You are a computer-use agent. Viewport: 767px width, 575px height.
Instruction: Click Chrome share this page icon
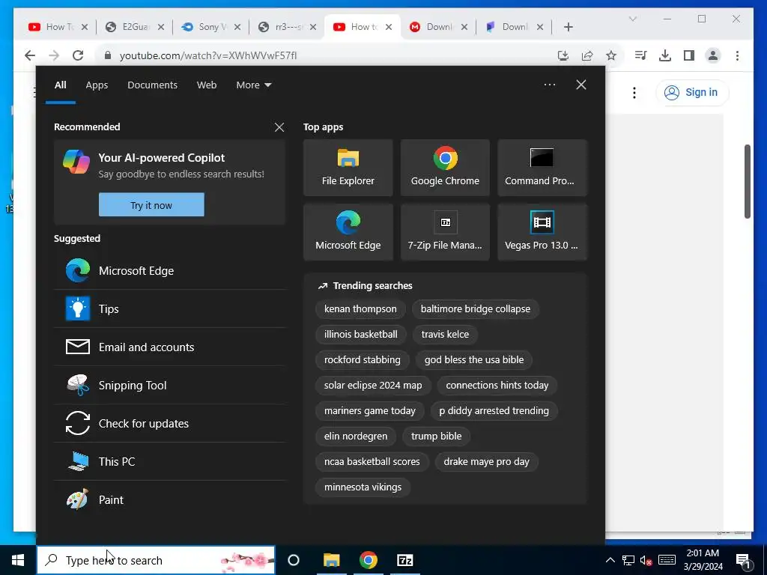(587, 55)
